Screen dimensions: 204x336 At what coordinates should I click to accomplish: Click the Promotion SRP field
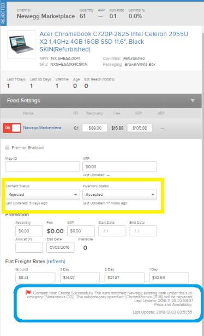(x=81, y=231)
